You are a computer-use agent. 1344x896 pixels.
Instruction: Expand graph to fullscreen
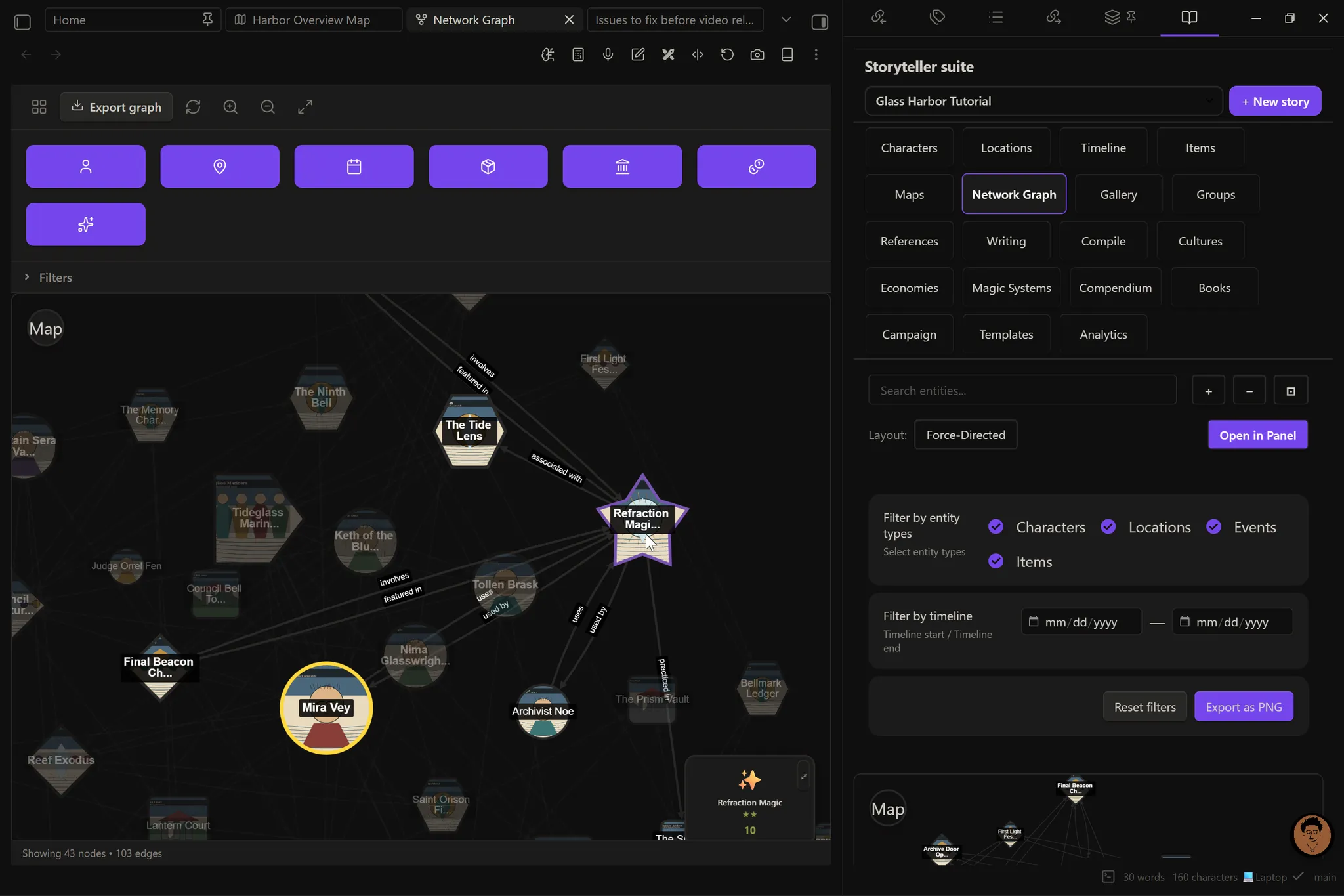coord(305,106)
